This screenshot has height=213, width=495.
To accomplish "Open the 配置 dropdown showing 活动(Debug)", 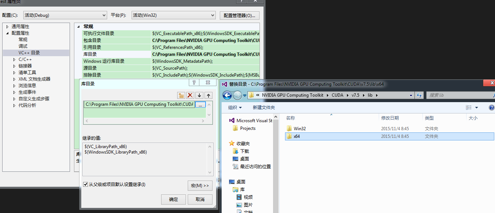I will pos(65,15).
